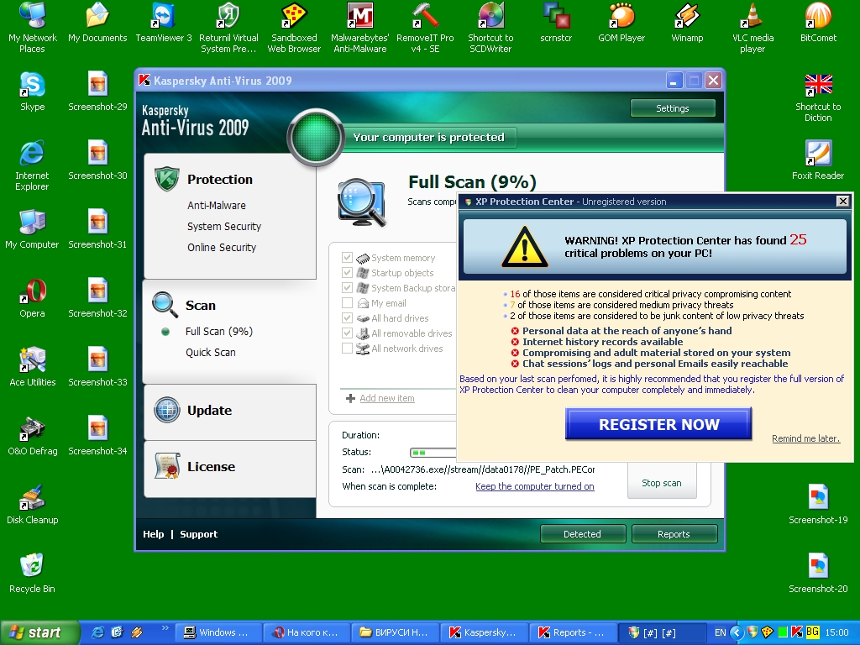
Task: Click the Full Scan magnifier monitor icon
Action: [362, 202]
